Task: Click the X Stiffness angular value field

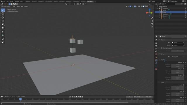Action: (x=178, y=65)
